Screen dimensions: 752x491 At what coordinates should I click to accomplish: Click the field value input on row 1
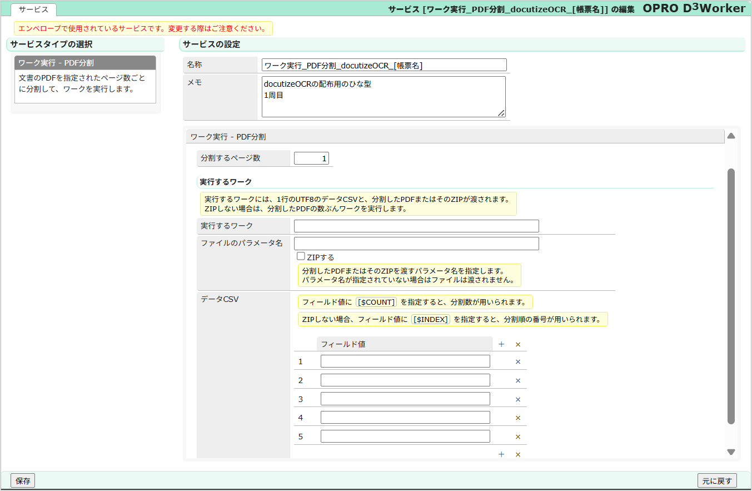405,361
